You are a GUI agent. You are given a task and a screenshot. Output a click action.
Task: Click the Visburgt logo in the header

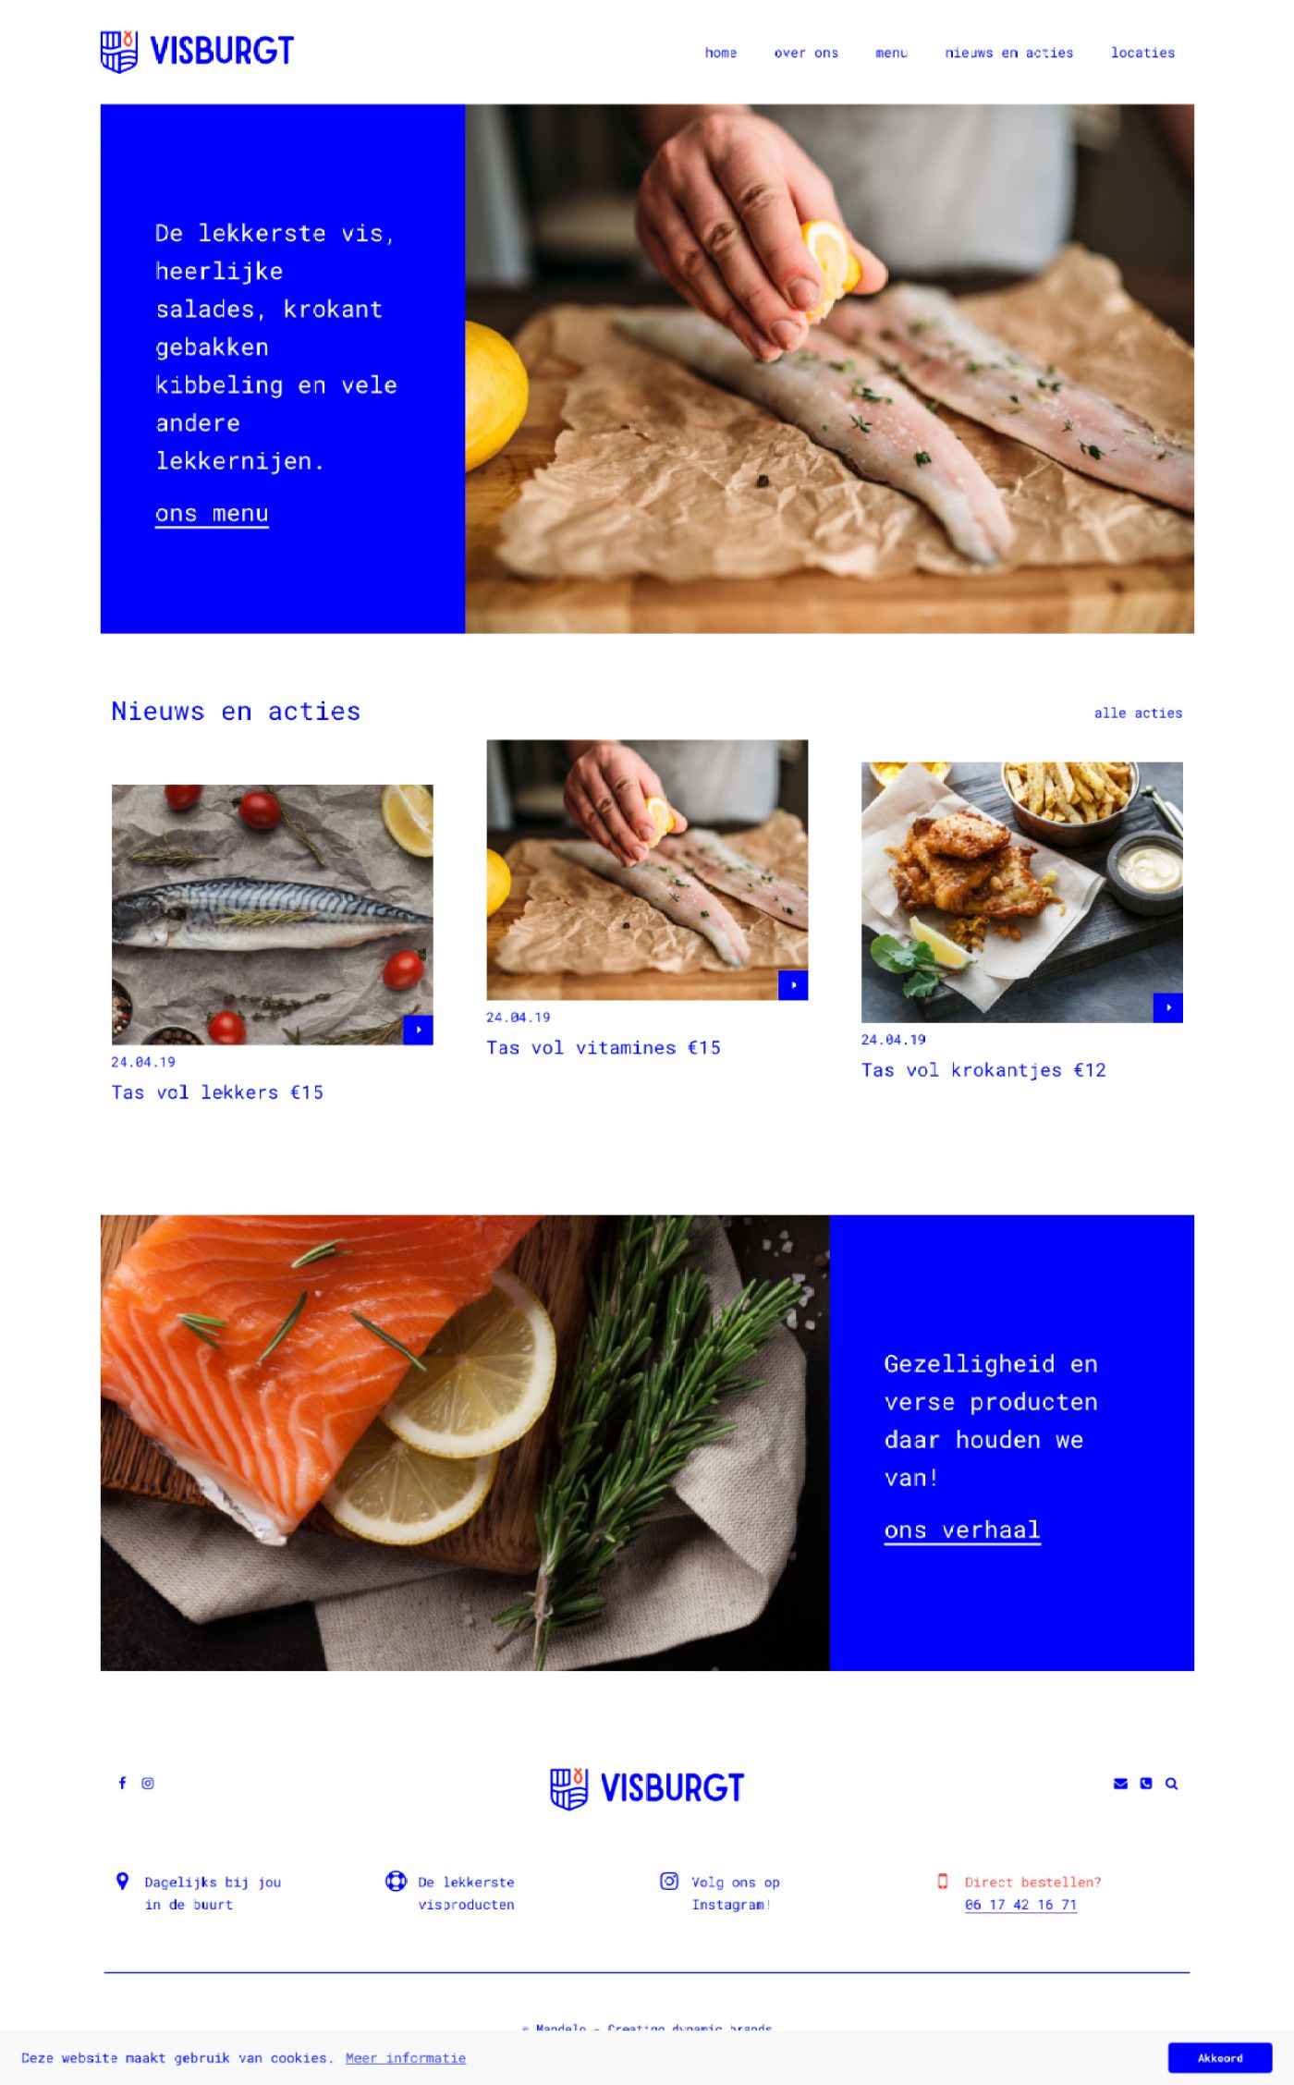point(197,51)
